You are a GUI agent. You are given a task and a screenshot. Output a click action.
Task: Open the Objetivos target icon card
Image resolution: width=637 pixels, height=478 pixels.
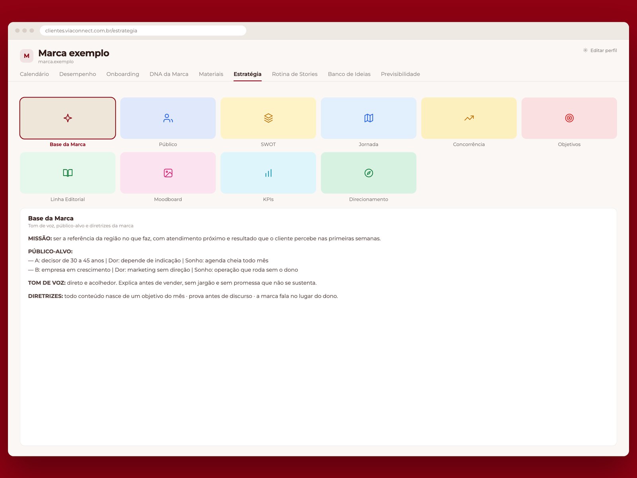[569, 118]
